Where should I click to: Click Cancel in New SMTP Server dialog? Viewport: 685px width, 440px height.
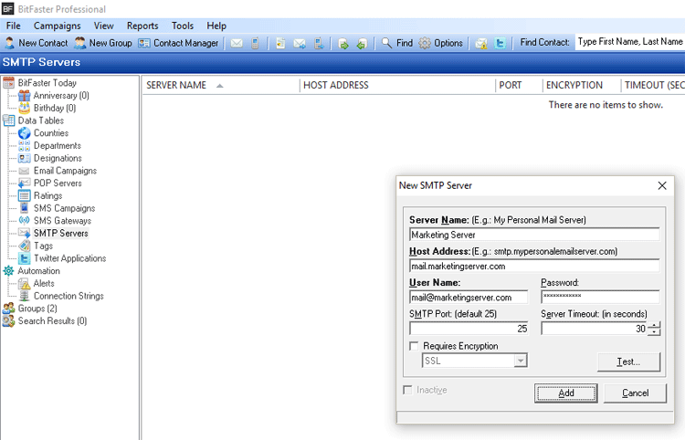[x=635, y=393]
